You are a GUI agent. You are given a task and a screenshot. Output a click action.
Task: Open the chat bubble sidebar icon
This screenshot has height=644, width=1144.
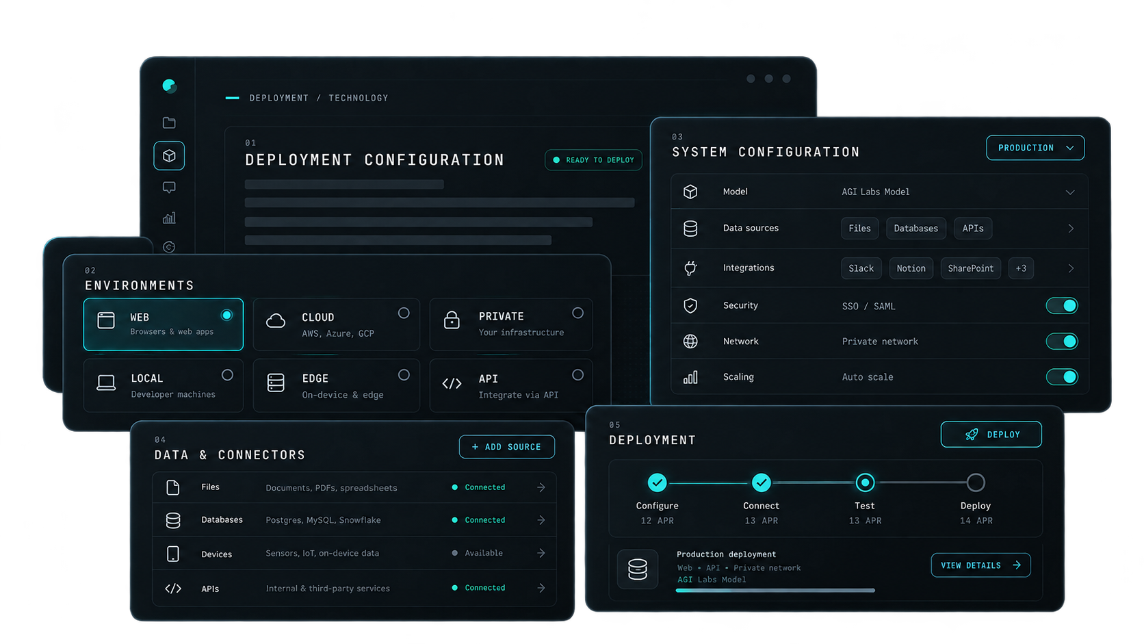[x=169, y=188]
